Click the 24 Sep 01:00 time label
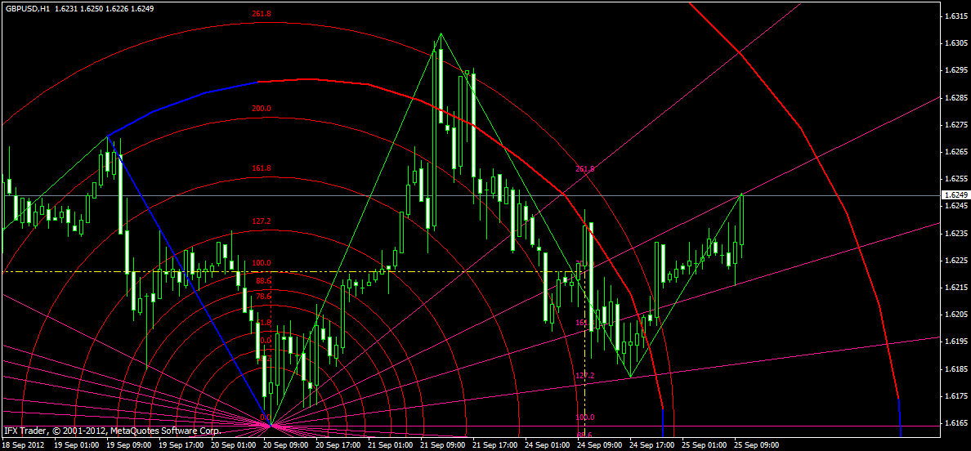This screenshot has width=971, height=451. (546, 444)
